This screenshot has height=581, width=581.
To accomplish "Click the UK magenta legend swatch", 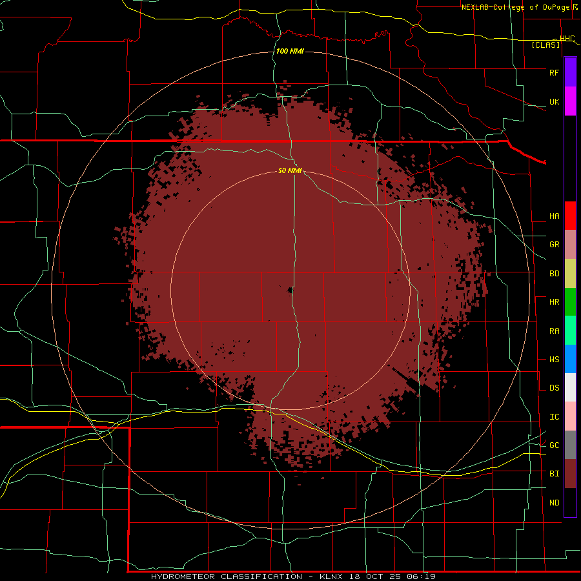I will click(x=570, y=101).
